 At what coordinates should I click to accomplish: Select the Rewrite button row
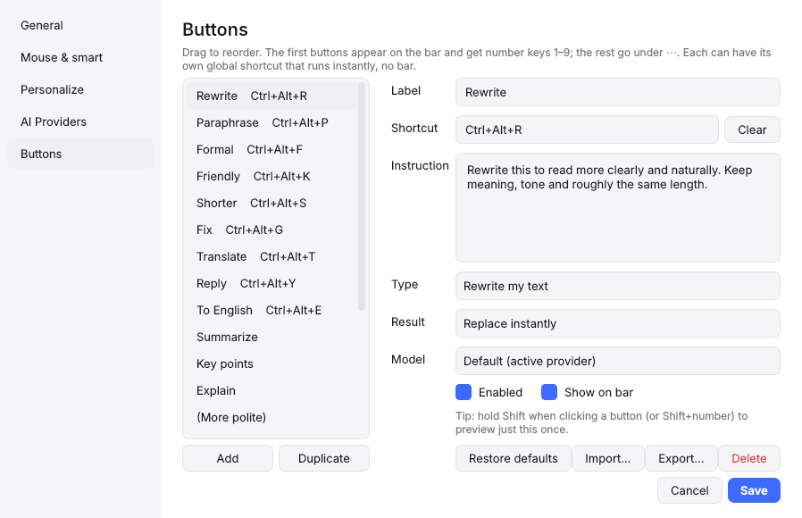click(272, 96)
